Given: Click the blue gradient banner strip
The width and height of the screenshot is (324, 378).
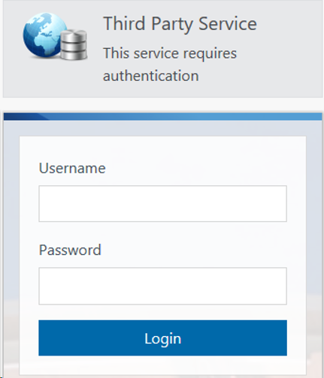Looking at the screenshot, I should point(163,116).
